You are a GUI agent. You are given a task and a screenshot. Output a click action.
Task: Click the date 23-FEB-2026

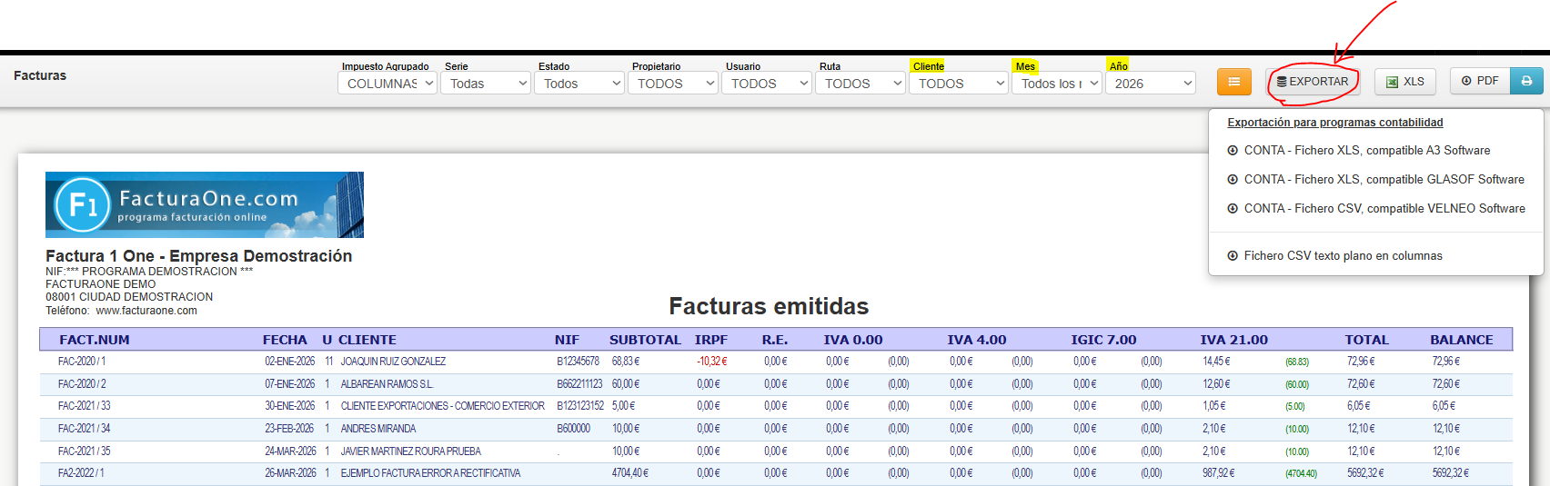pyautogui.click(x=289, y=429)
